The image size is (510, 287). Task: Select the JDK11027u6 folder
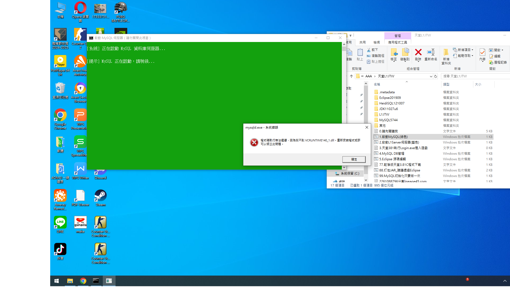(x=388, y=109)
